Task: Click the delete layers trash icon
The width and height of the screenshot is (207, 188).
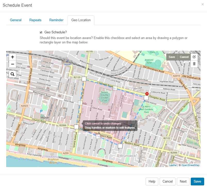Action: tap(194, 64)
